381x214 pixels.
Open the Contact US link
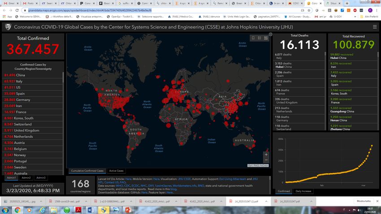click(112, 182)
